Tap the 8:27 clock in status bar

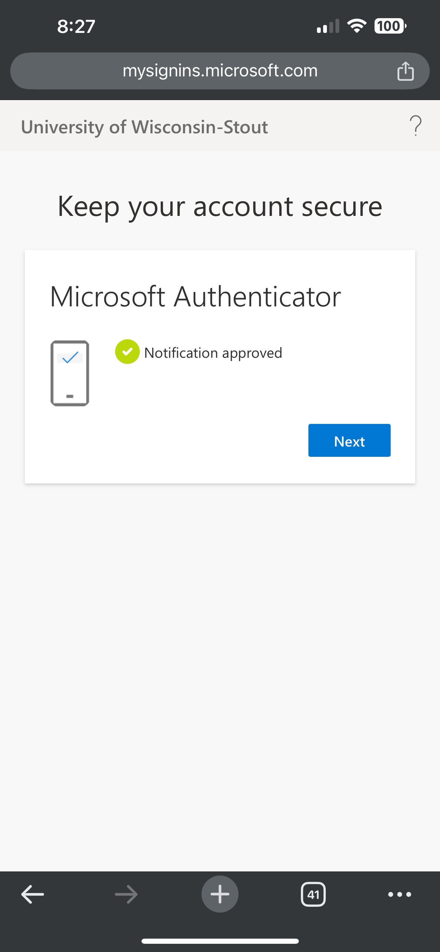pos(76,27)
